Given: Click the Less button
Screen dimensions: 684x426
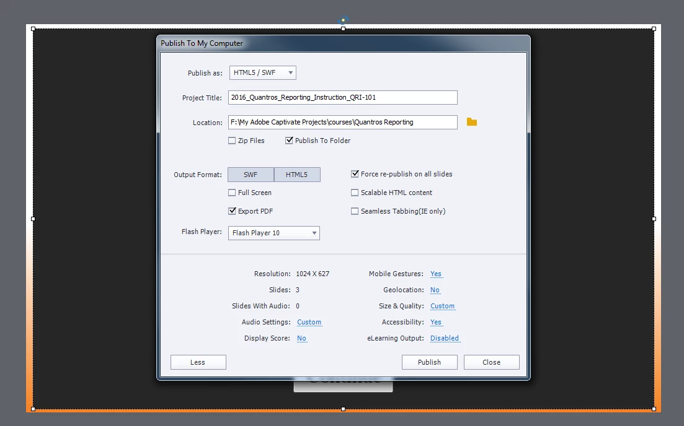Looking at the screenshot, I should 198,362.
